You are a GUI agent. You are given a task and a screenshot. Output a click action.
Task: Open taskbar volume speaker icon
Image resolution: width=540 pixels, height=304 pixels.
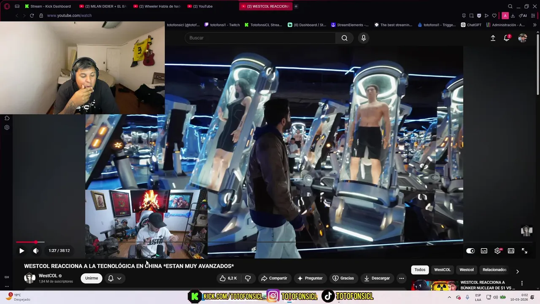coord(496,297)
